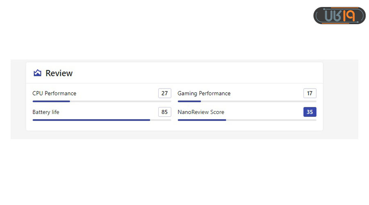Click the orange and teal site logo

(x=339, y=16)
